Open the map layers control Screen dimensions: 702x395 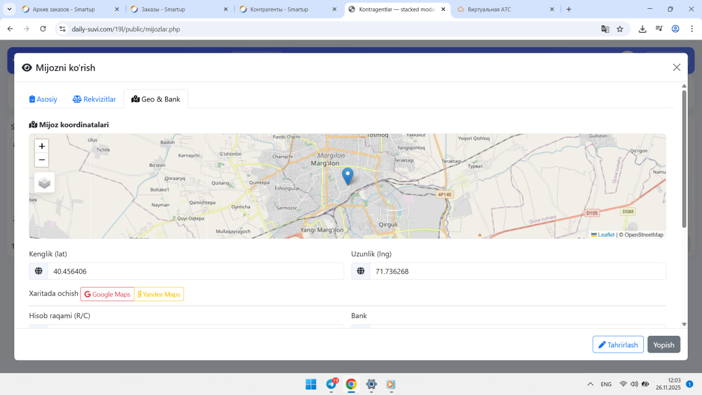[x=44, y=183]
